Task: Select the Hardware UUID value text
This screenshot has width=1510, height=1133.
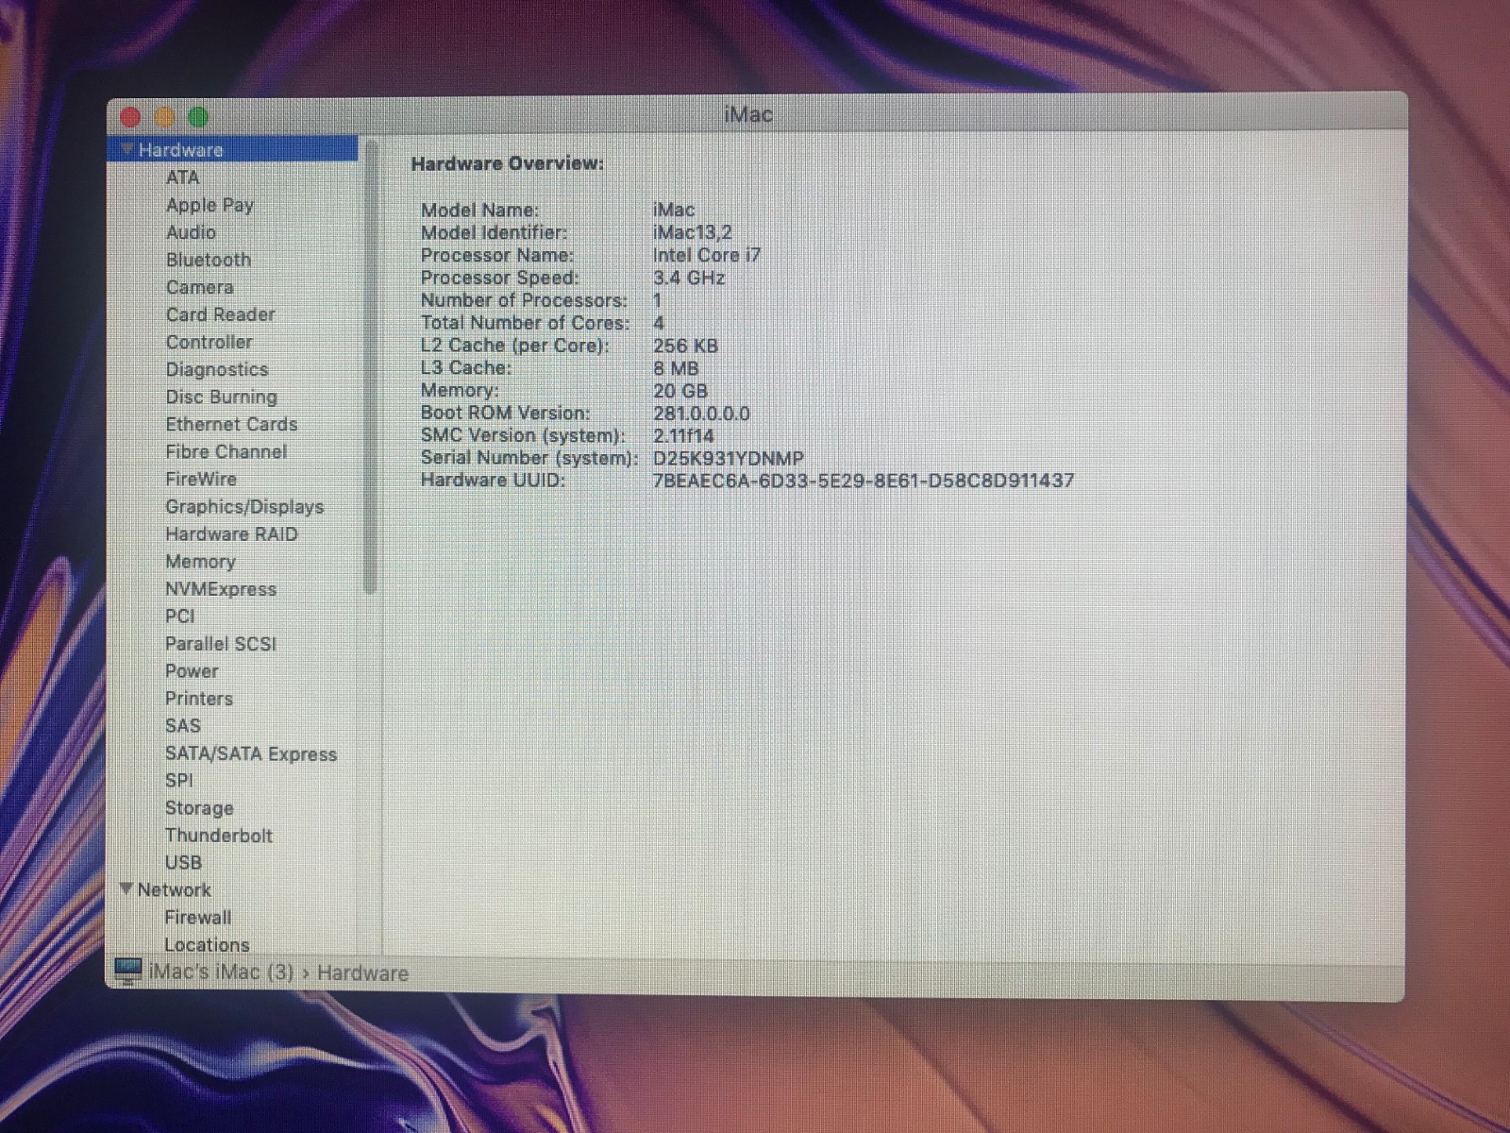Action: click(x=864, y=480)
